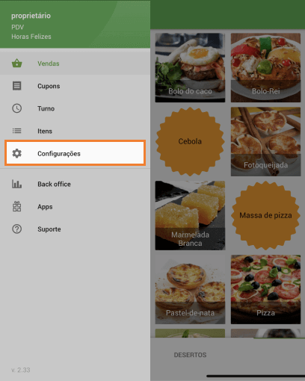
Task: Click the question mark Suporte icon
Action: point(17,229)
